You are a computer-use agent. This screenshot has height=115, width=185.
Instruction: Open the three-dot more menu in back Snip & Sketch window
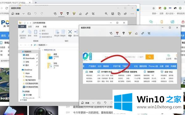click(132, 14)
